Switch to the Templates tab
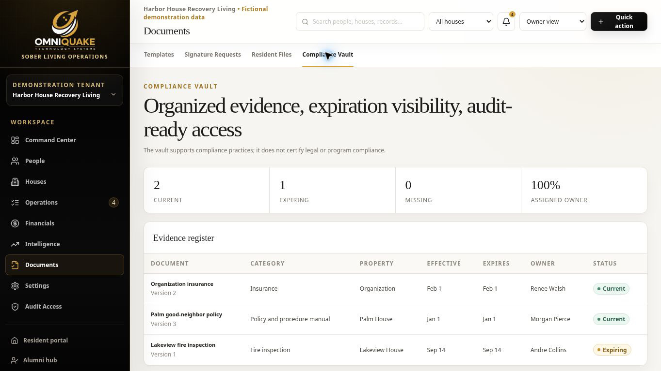Viewport: 661px width, 371px height. 159,55
